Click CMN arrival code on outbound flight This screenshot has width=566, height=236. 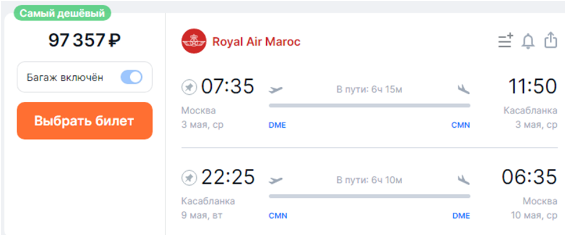[x=461, y=125]
